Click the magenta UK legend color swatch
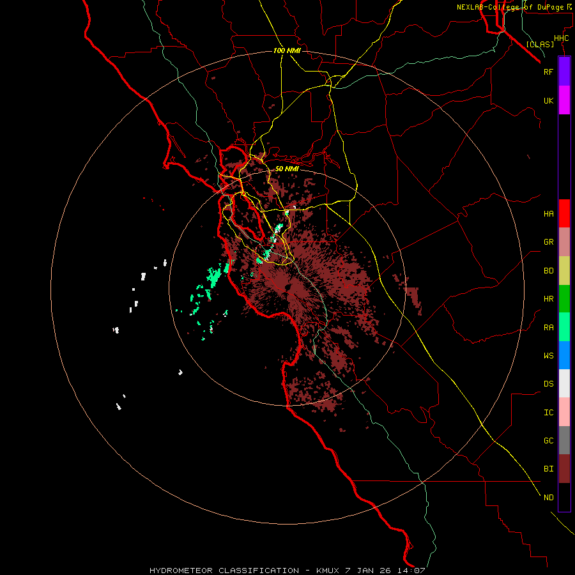 tap(564, 100)
